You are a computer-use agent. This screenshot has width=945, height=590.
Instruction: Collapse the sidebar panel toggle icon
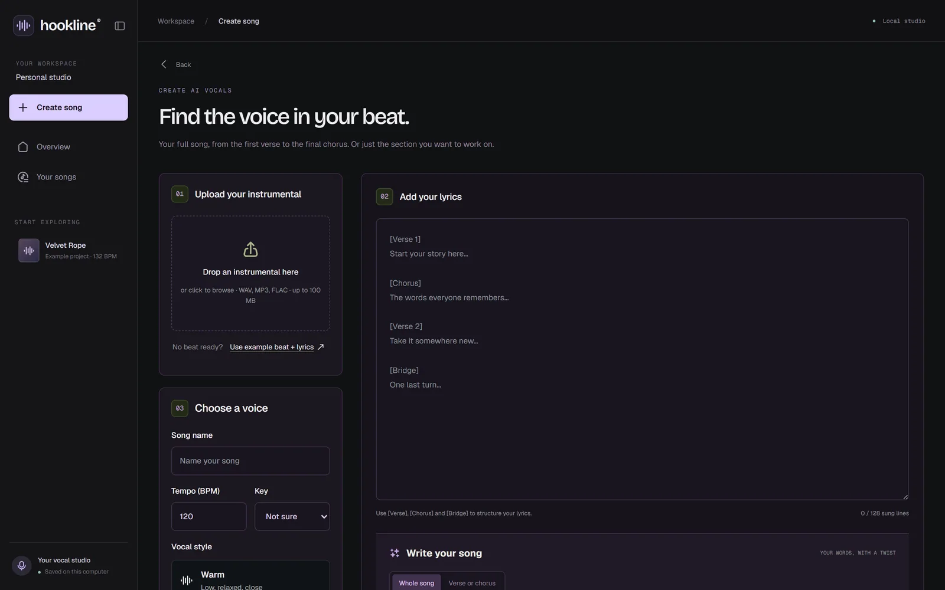click(120, 26)
